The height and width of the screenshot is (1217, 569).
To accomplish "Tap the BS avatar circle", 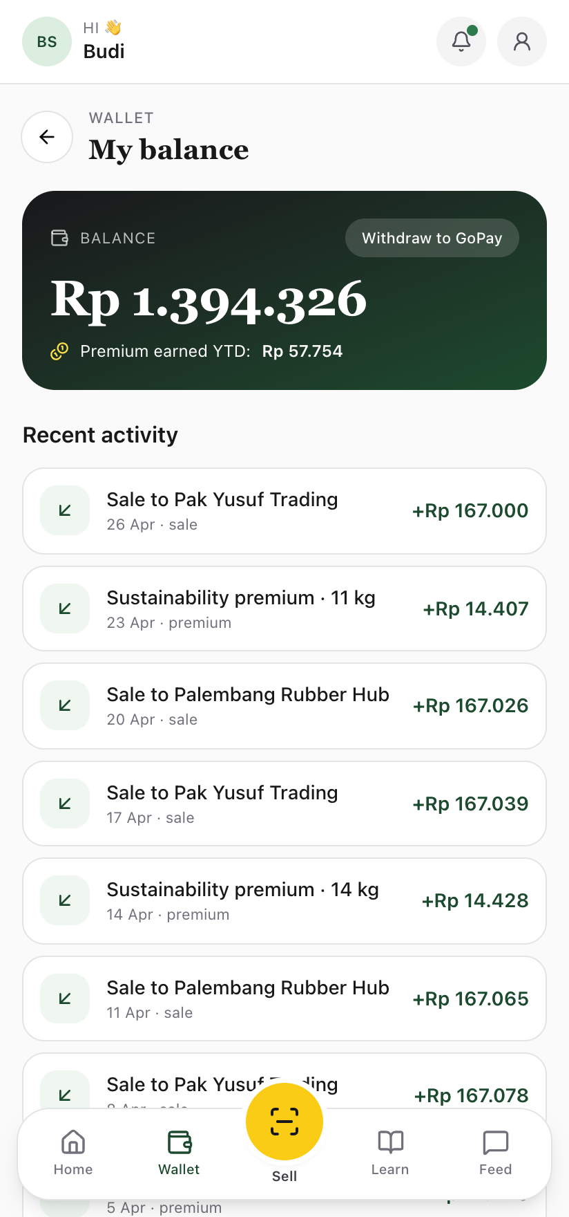I will [47, 41].
